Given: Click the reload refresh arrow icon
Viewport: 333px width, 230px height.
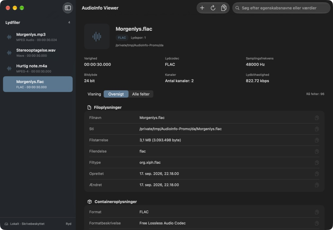Looking at the screenshot, I should pyautogui.click(x=213, y=8).
